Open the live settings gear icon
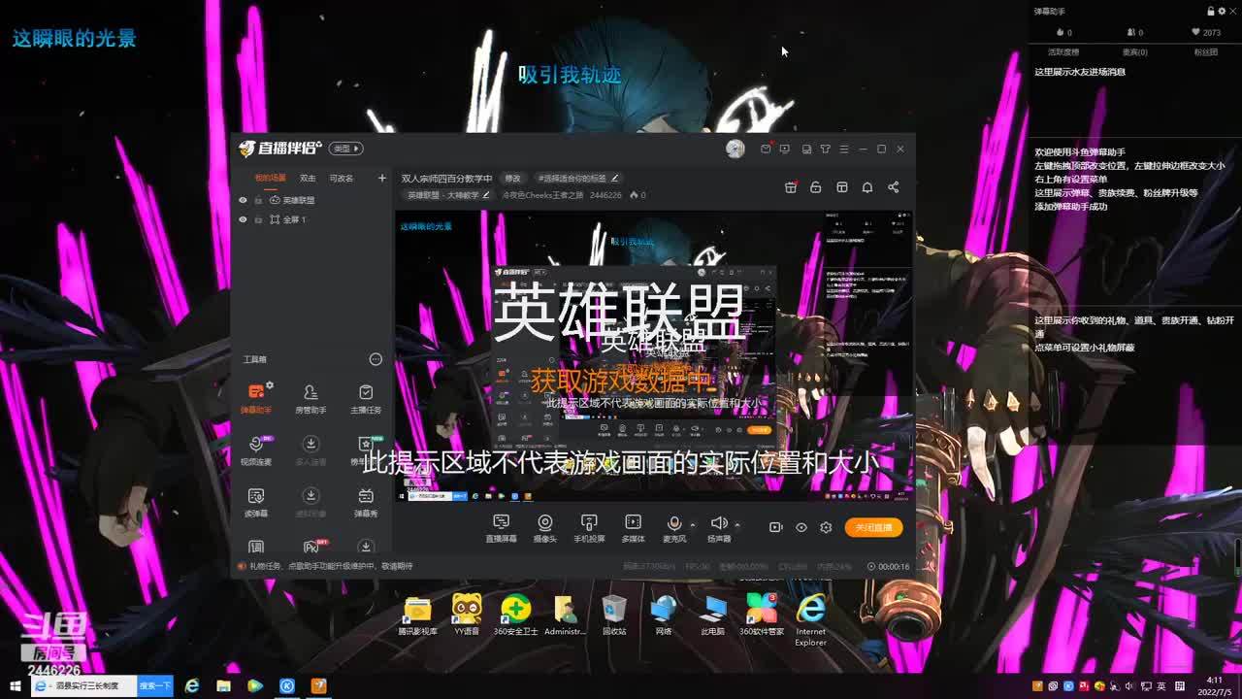The image size is (1242, 699). (826, 527)
